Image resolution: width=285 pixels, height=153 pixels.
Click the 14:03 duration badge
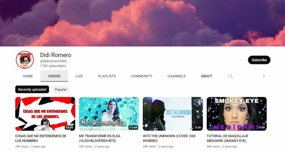coord(69,127)
